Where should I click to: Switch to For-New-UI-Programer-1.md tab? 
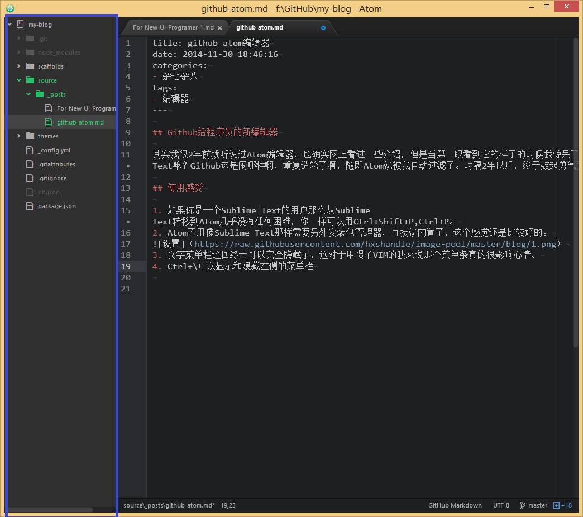tap(173, 27)
